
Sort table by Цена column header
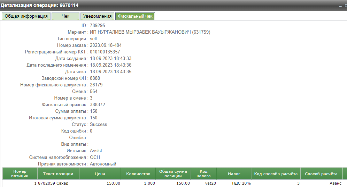[x=100, y=174]
